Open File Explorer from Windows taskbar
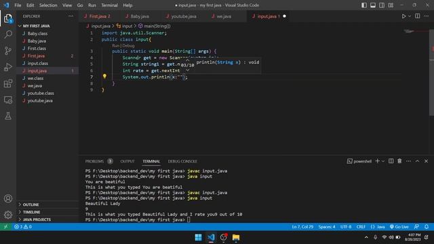Screen dimensions: 434x244 pyautogui.click(x=236, y=237)
